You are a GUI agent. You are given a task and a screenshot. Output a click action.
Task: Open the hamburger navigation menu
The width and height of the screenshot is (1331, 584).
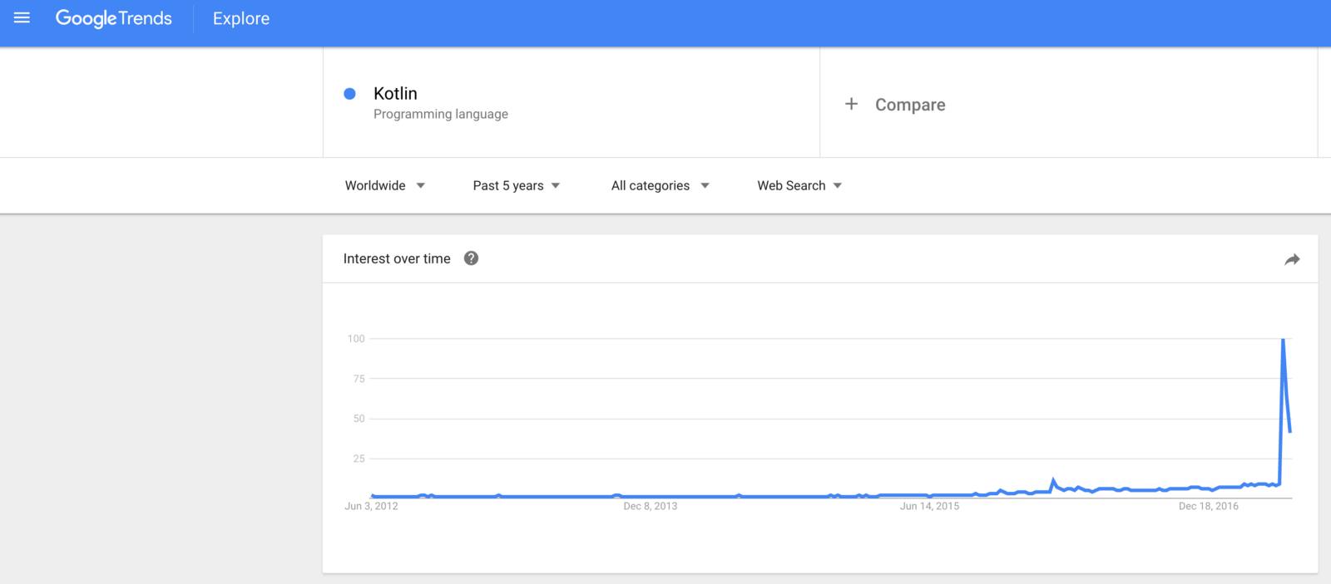(22, 17)
